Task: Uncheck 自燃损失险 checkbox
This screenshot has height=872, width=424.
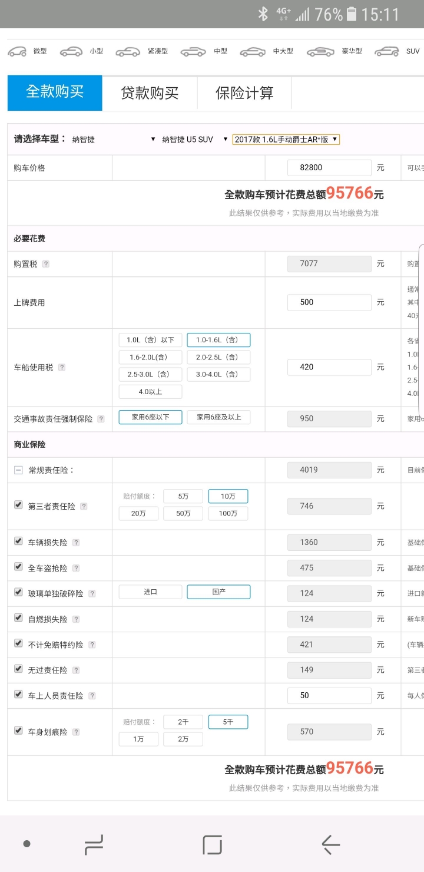Action: pyautogui.click(x=19, y=618)
